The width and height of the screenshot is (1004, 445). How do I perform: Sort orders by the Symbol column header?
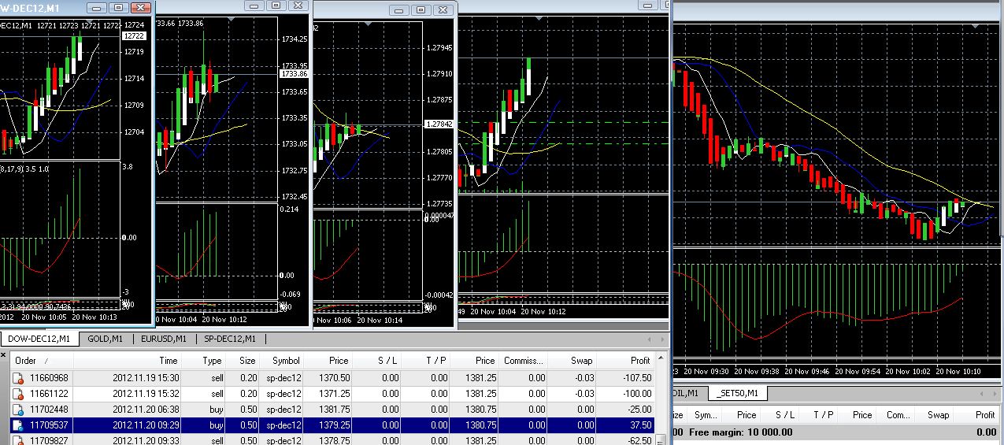(x=281, y=360)
